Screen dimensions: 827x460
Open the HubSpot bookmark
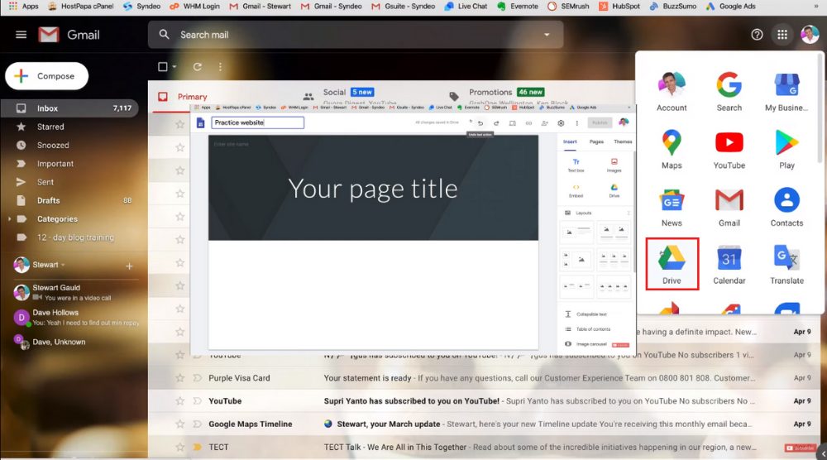[x=619, y=7]
